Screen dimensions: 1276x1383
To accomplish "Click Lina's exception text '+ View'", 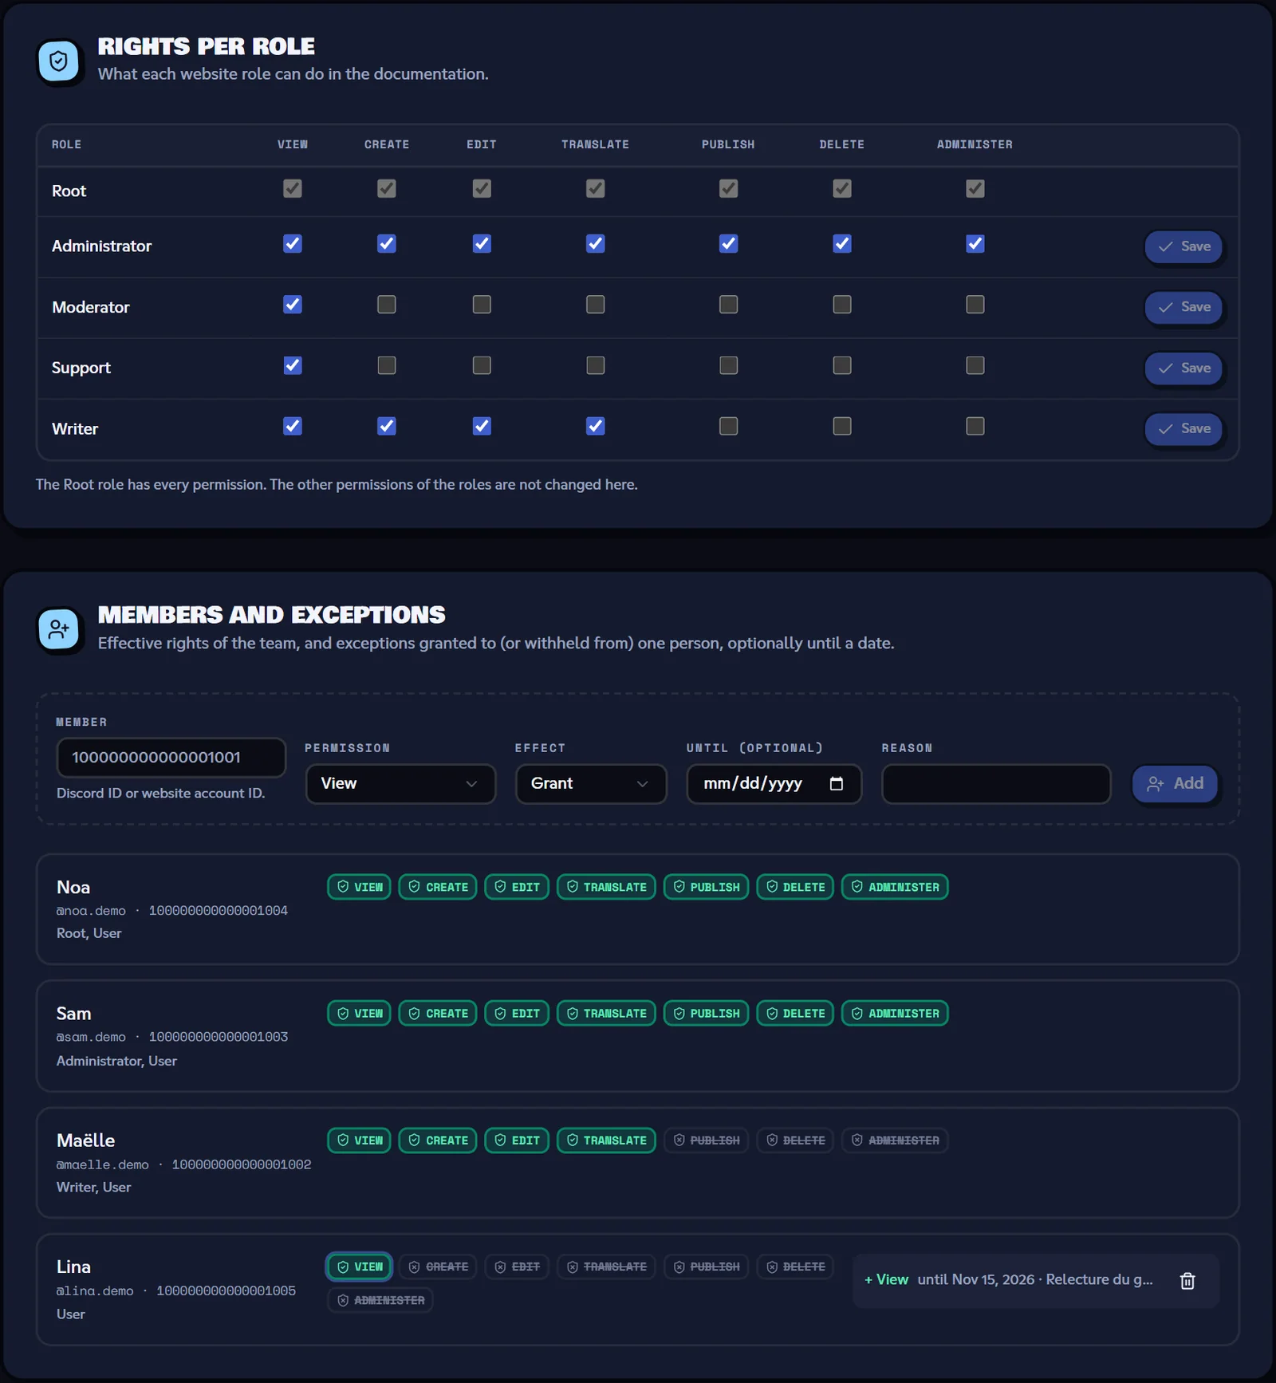I will coord(886,1279).
